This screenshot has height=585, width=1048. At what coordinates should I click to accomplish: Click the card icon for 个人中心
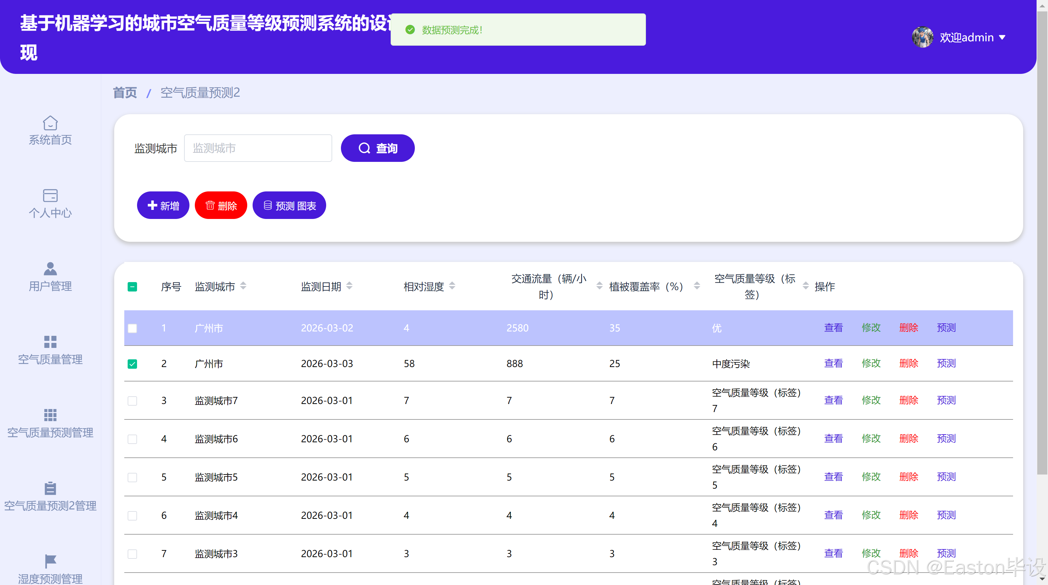(x=50, y=196)
